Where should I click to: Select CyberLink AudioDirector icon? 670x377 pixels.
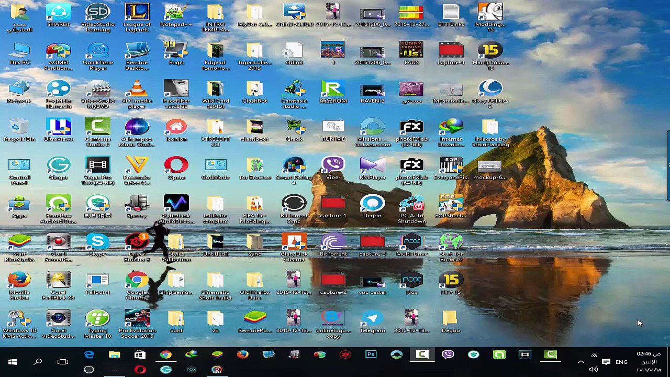tap(176, 209)
